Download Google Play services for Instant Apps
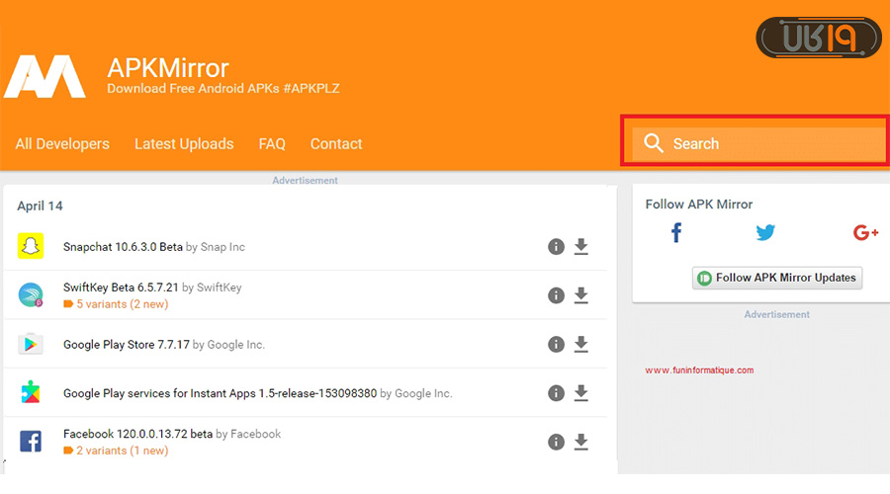This screenshot has height=494, width=890. [581, 393]
